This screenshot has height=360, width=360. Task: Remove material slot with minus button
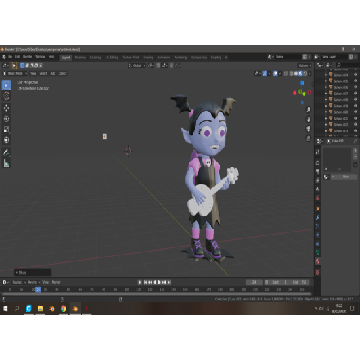click(x=355, y=157)
